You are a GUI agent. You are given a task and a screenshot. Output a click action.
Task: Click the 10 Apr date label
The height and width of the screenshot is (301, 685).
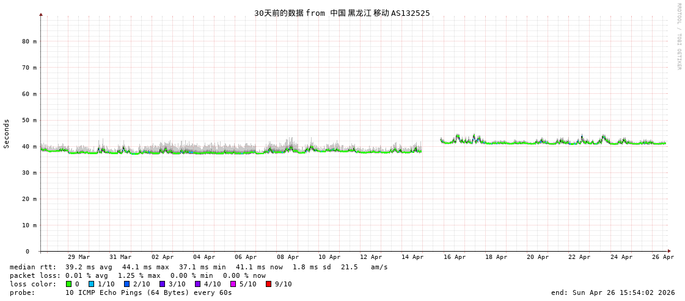[329, 257]
